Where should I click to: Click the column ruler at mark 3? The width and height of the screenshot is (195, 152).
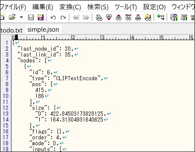[x=103, y=38]
